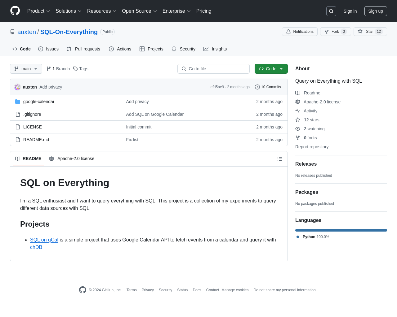
Task: Follow the chDB link
Action: [36, 247]
